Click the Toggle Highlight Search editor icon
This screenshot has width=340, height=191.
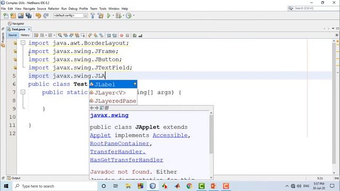(x=77, y=36)
